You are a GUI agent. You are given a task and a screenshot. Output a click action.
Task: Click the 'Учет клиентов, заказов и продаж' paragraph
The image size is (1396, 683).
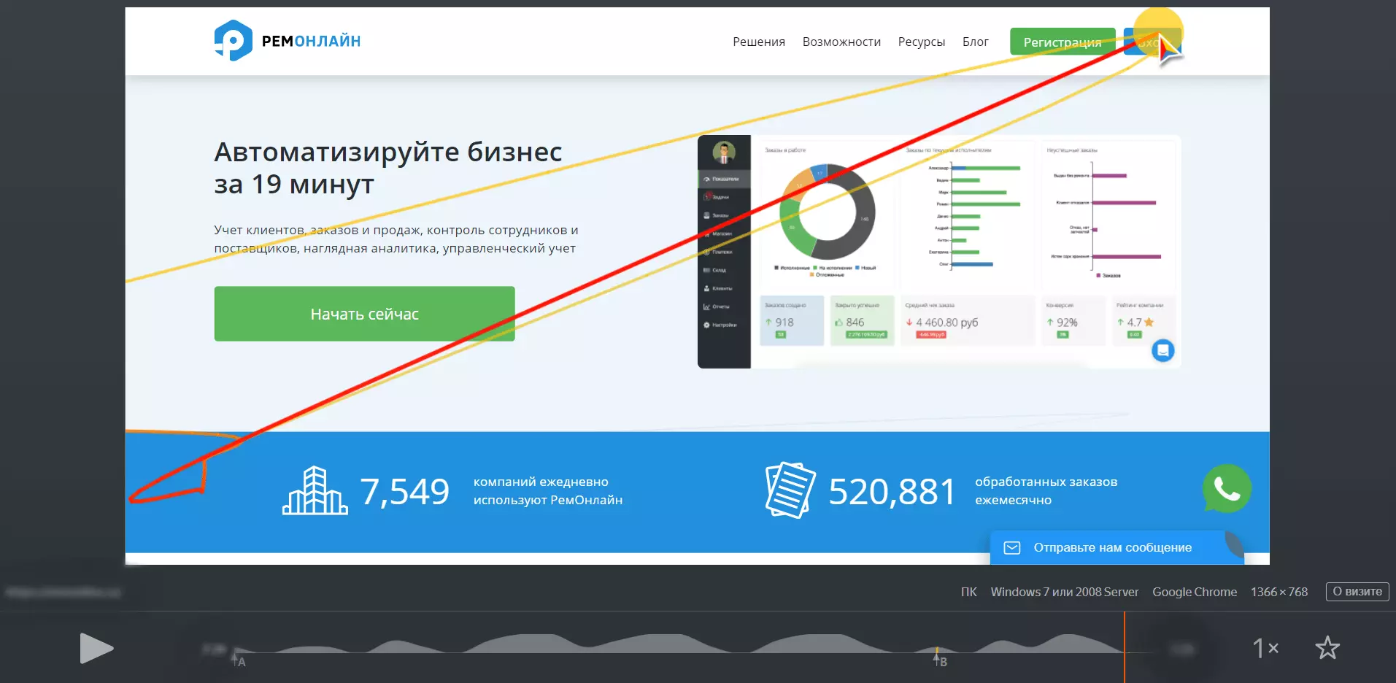tap(396, 239)
